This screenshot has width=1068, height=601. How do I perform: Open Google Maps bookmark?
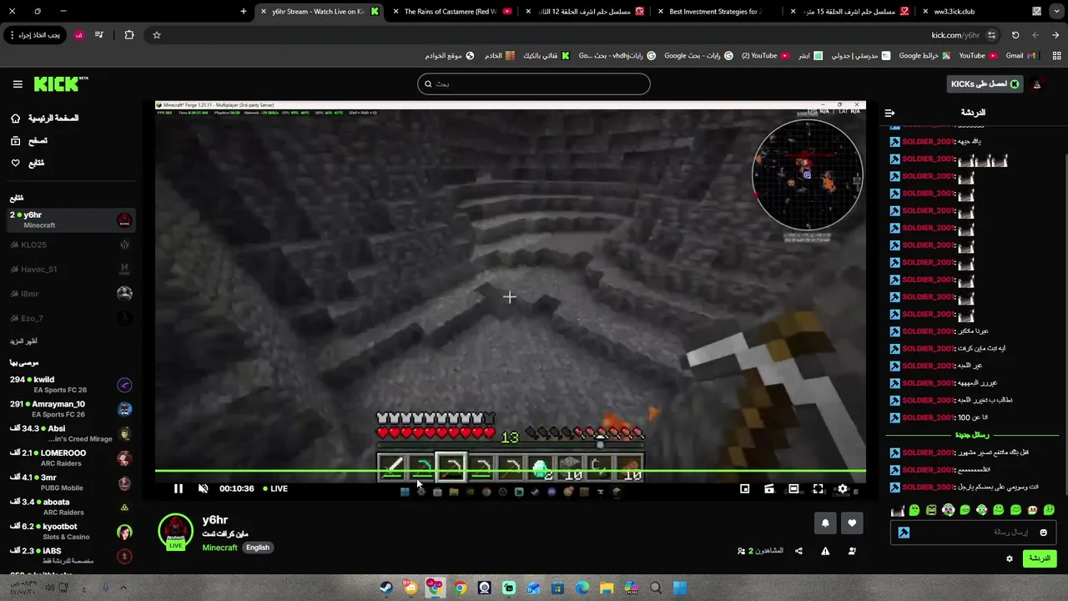click(x=924, y=56)
